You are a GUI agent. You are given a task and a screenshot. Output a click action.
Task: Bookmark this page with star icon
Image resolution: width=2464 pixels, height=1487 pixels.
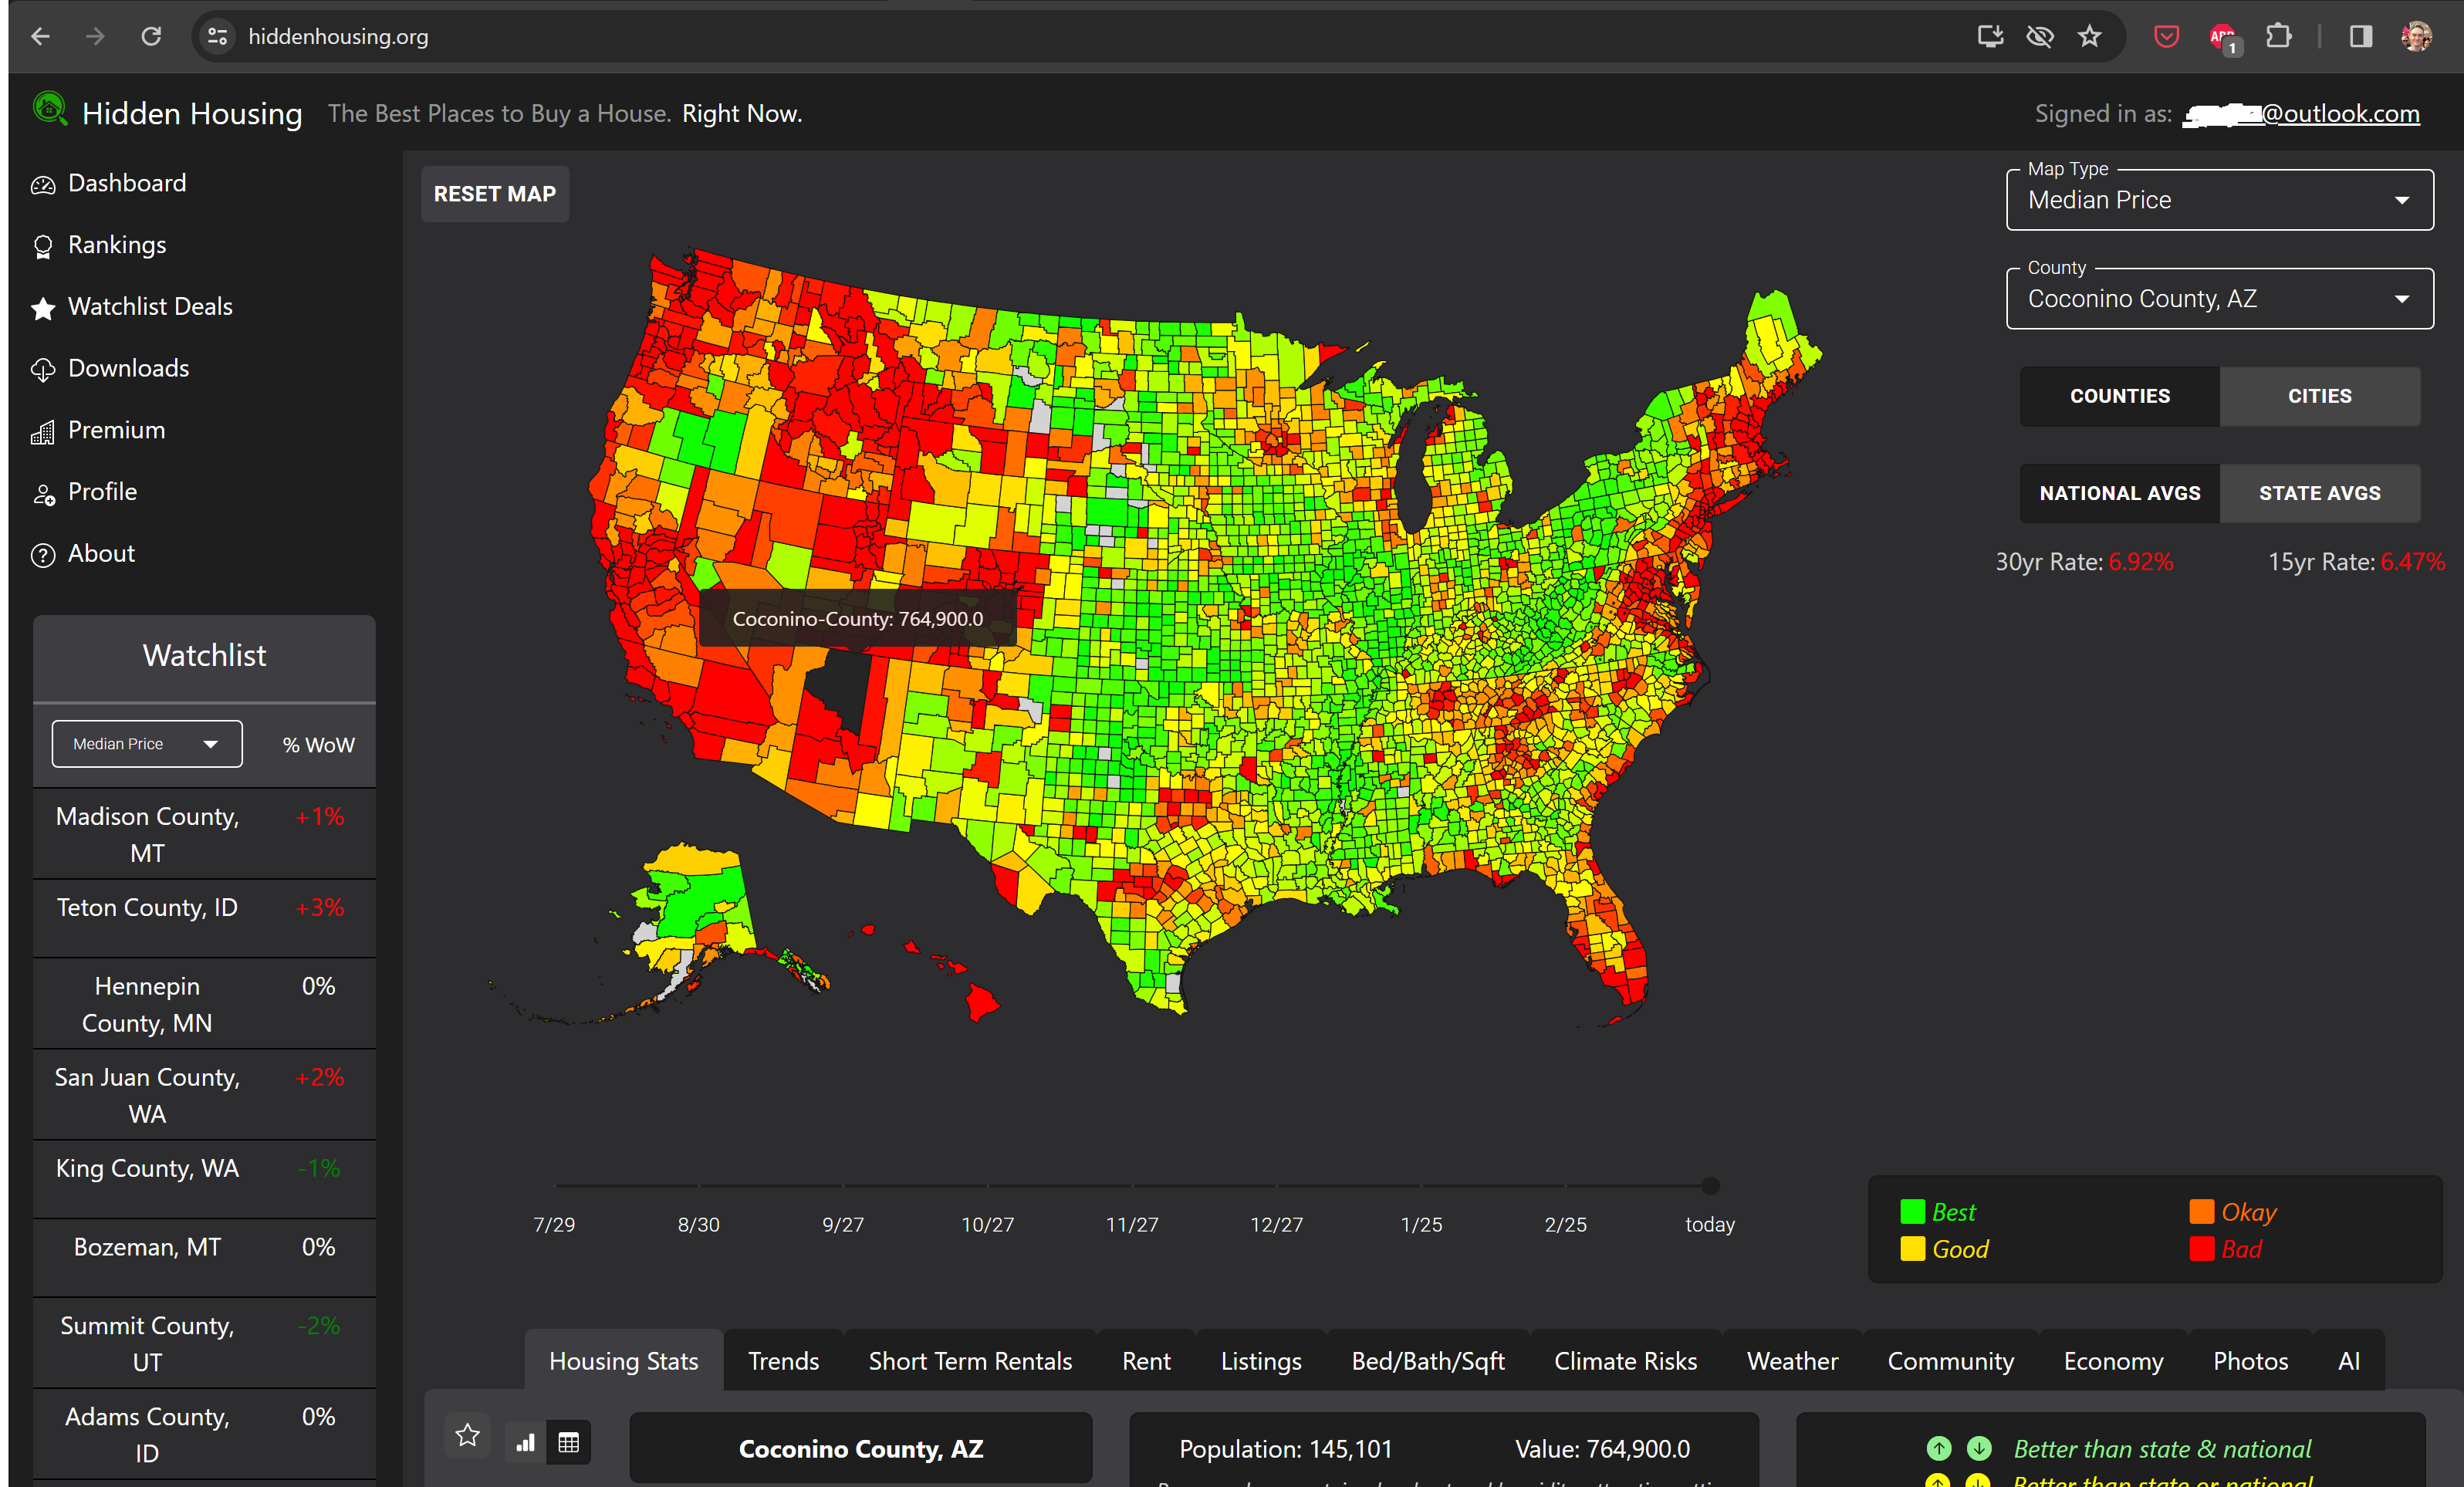coord(2090,37)
